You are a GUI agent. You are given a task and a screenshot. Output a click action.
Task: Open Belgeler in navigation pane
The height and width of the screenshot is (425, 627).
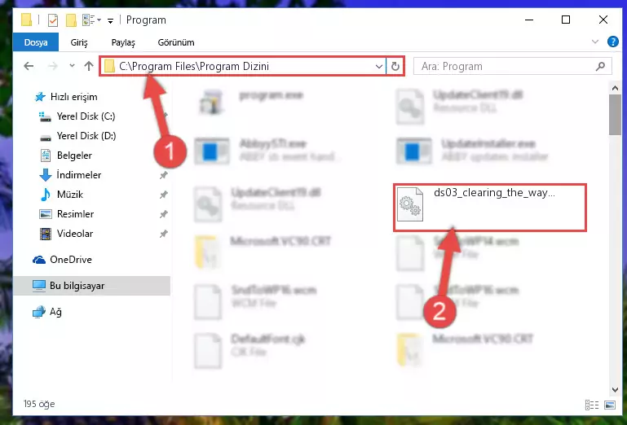[74, 156]
